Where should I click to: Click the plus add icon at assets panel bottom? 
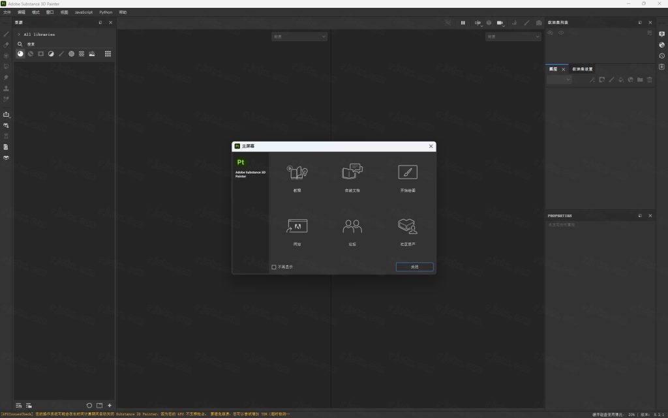(110, 406)
